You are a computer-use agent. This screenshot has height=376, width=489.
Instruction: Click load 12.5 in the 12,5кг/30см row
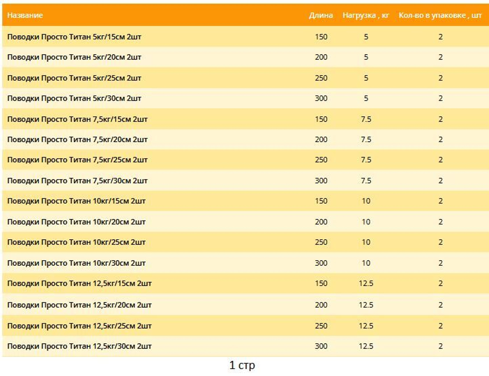click(x=366, y=346)
